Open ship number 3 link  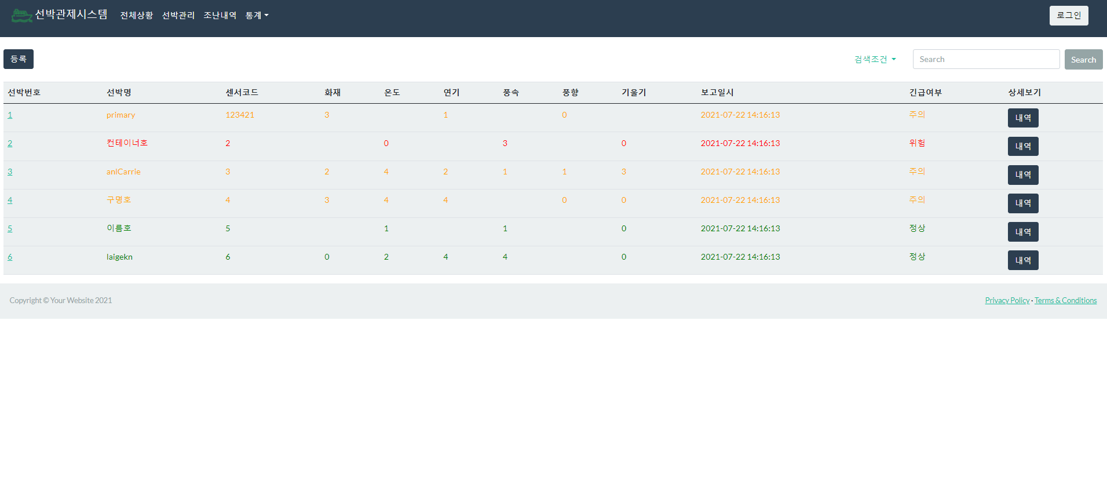click(10, 172)
